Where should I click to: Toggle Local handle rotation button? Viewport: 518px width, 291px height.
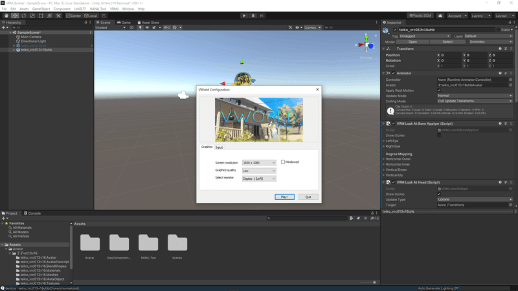click(x=91, y=16)
